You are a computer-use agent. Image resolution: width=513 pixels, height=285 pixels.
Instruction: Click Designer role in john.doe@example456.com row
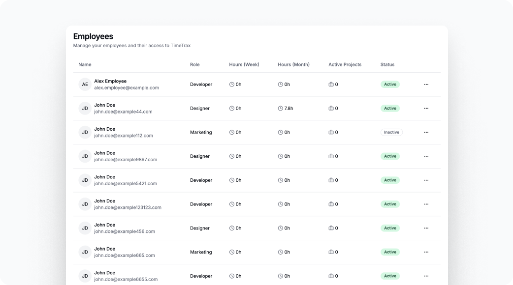pos(199,228)
